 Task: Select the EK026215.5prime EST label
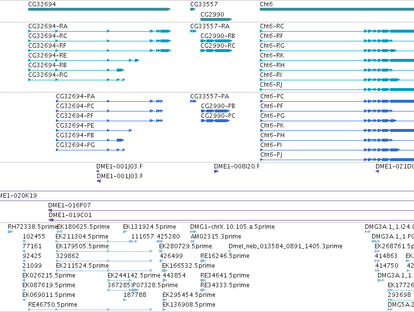click(x=49, y=275)
